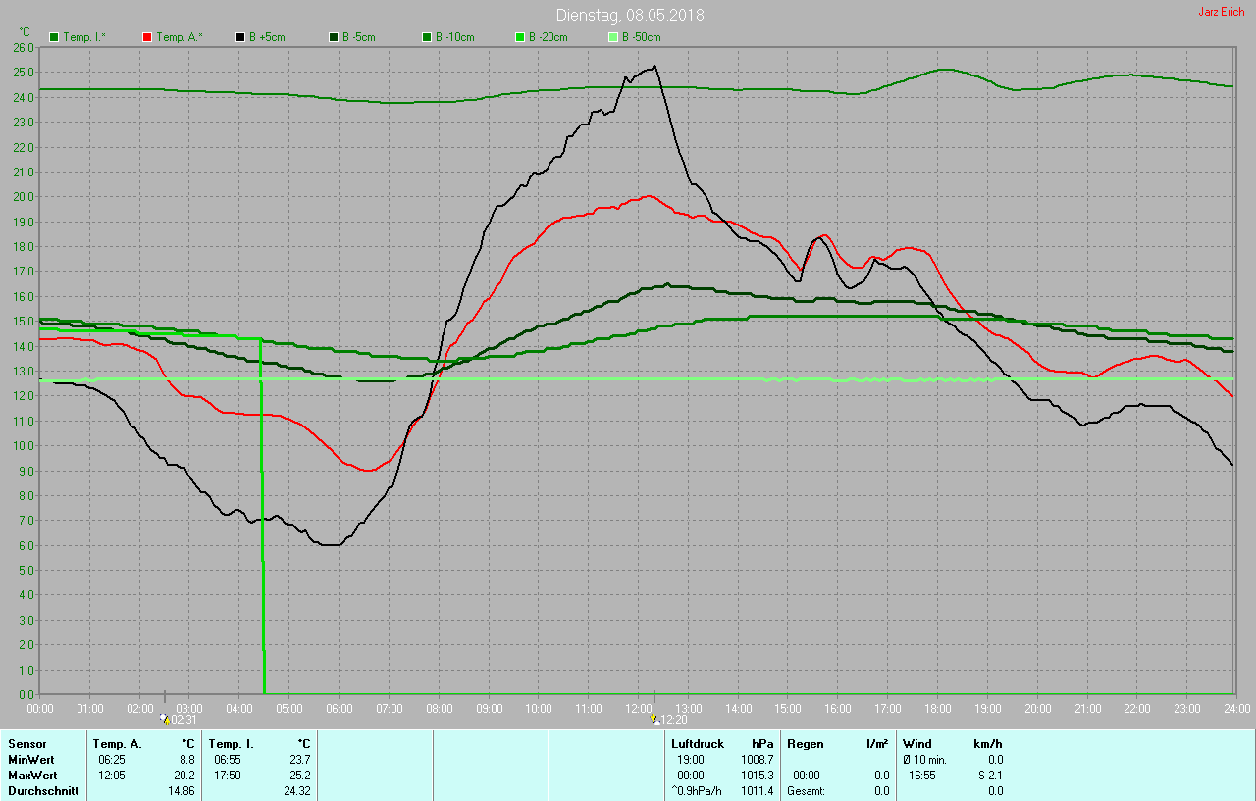
Task: Toggle the Temp. I. legend series box
Action: click(x=54, y=37)
